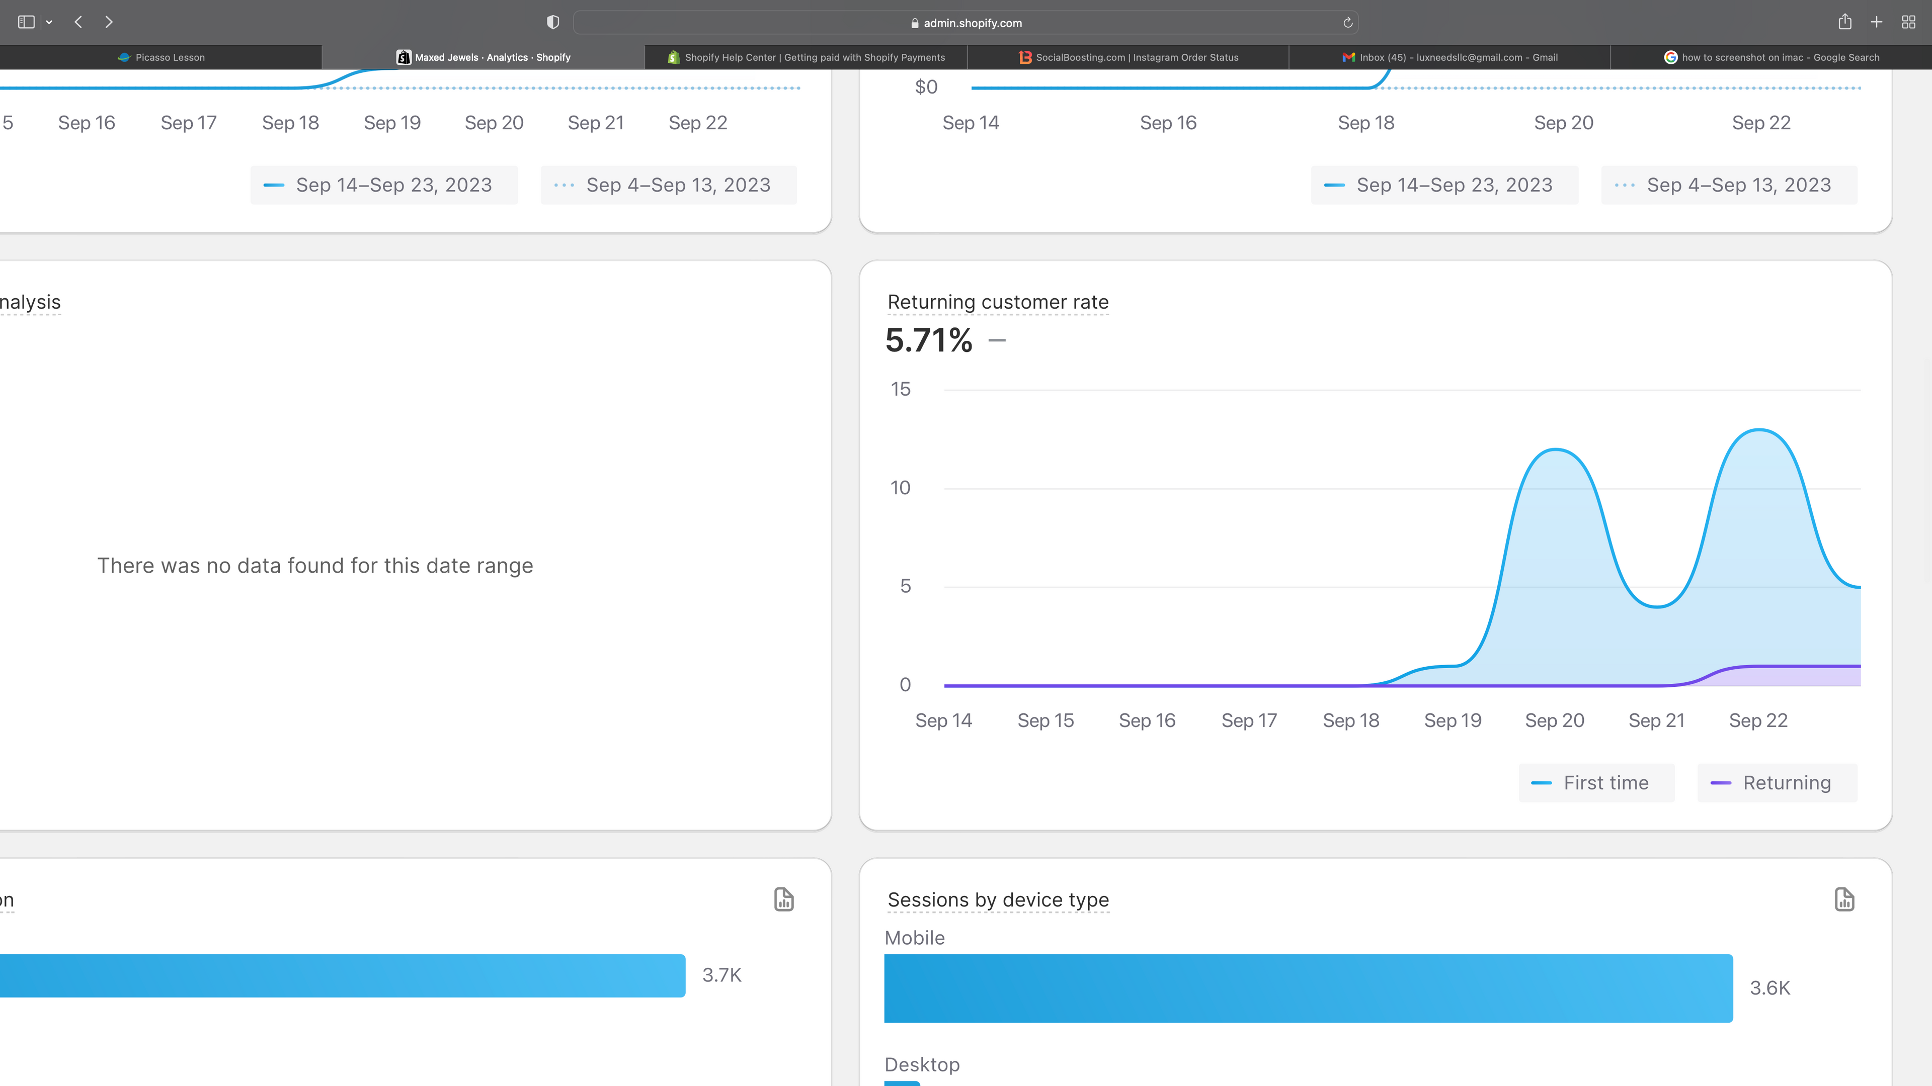
Task: Open the Share icon in toolbar
Action: click(x=1845, y=22)
